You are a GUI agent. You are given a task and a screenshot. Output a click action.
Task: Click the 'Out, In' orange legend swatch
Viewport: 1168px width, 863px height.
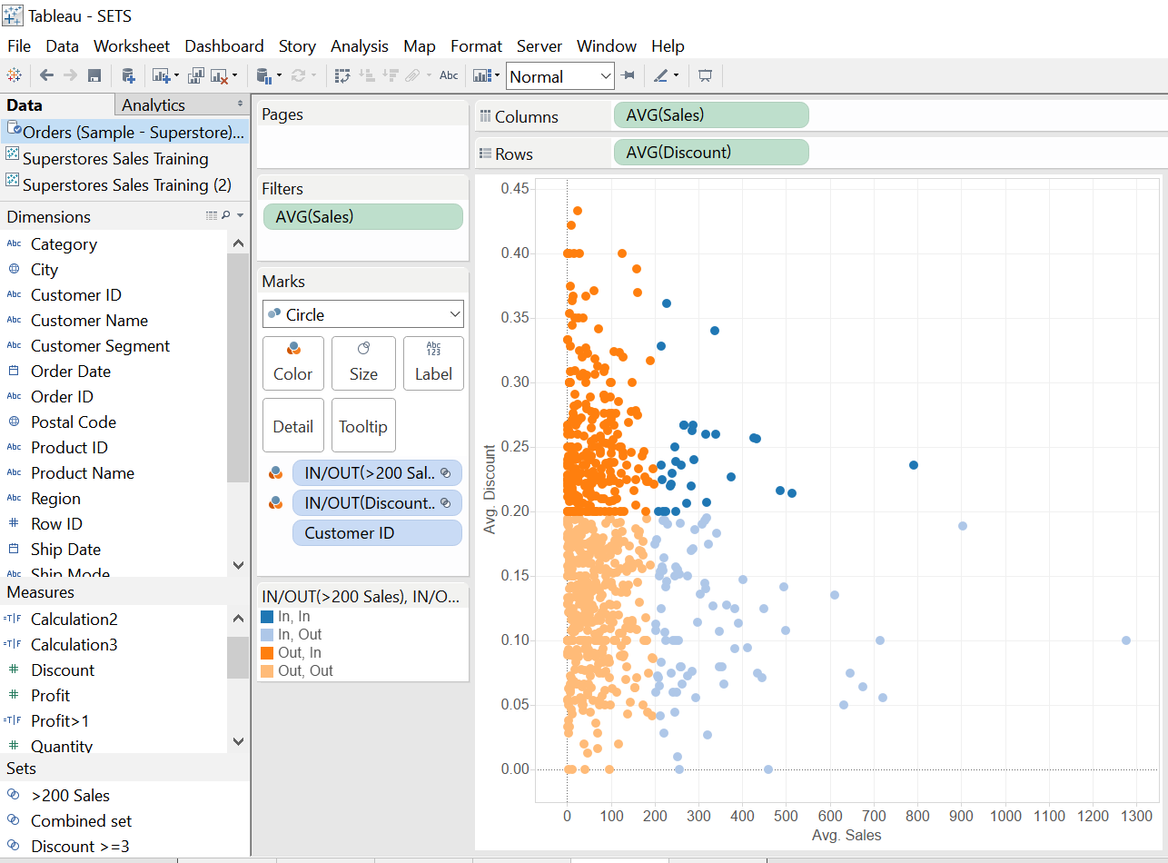tap(267, 653)
